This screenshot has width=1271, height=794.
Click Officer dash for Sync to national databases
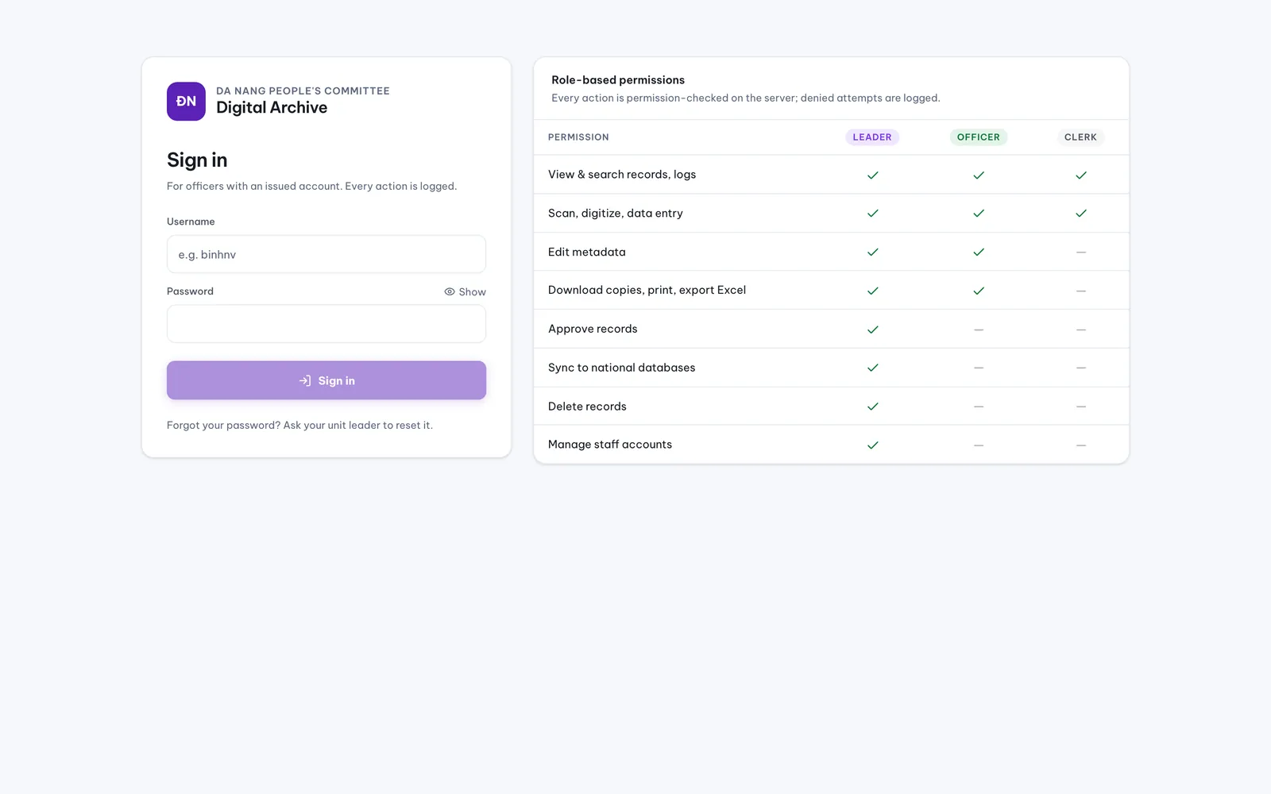point(979,368)
